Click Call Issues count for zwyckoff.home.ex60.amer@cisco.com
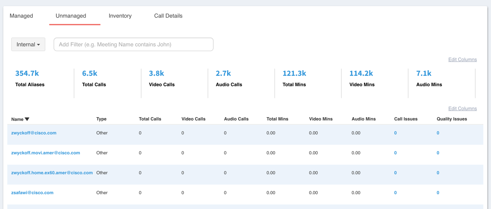491x209 pixels. [x=395, y=173]
